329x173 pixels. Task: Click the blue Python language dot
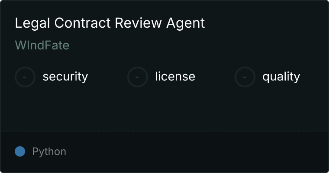pos(20,151)
